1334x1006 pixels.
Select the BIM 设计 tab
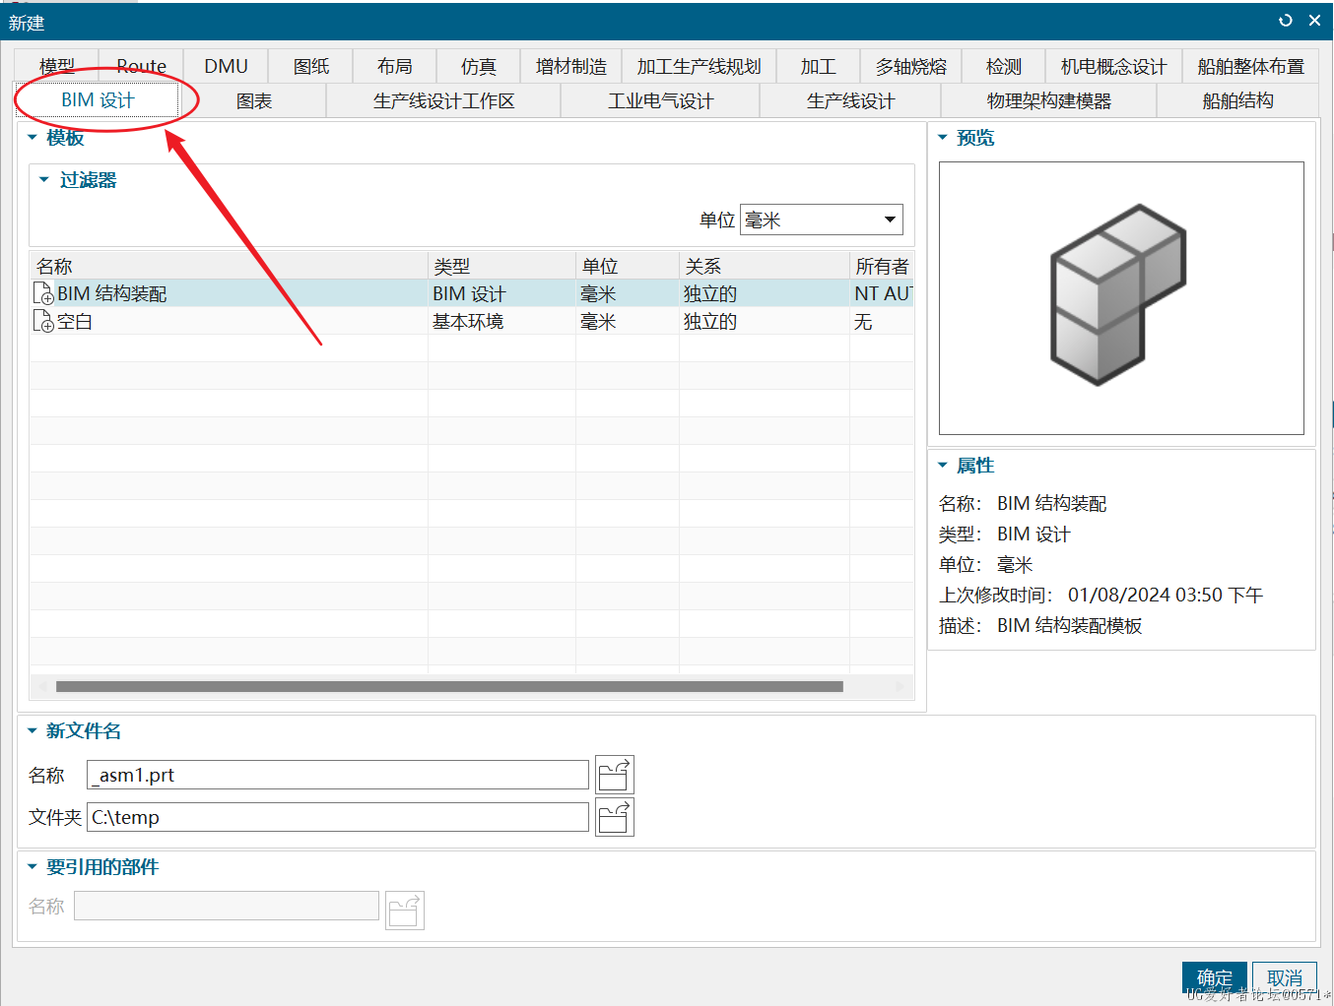point(98,100)
